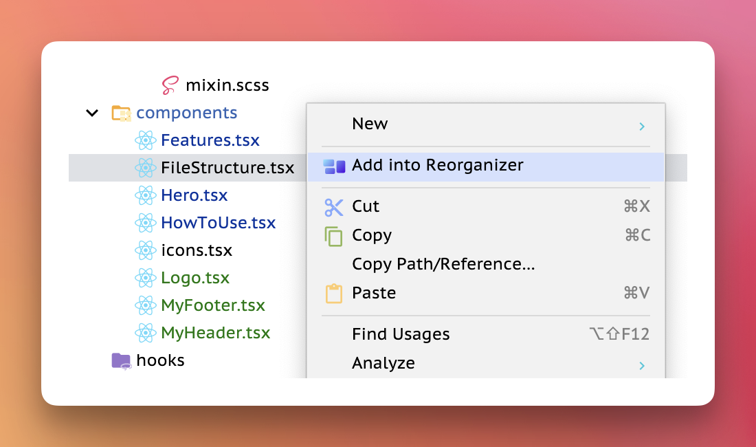Click the React icon beside Features.tsx
Image resolution: width=756 pixels, height=447 pixels.
[145, 140]
